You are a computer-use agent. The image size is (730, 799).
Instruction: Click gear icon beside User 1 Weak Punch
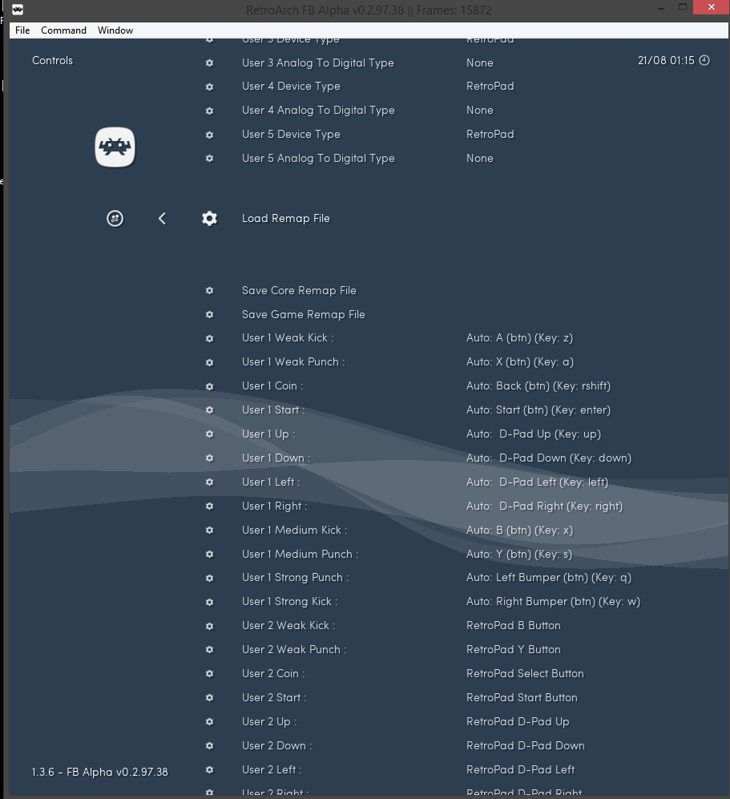(x=209, y=362)
